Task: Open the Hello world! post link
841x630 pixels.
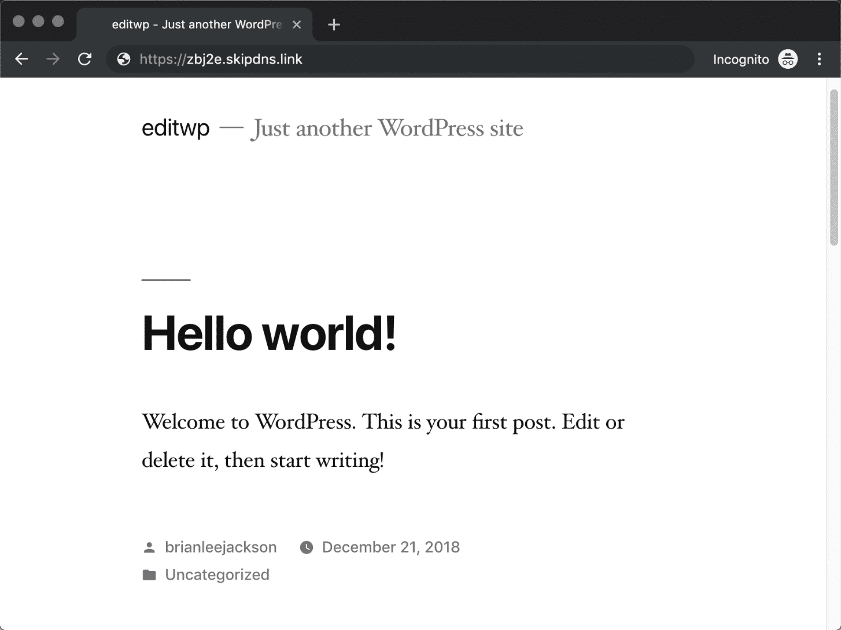Action: click(x=269, y=334)
